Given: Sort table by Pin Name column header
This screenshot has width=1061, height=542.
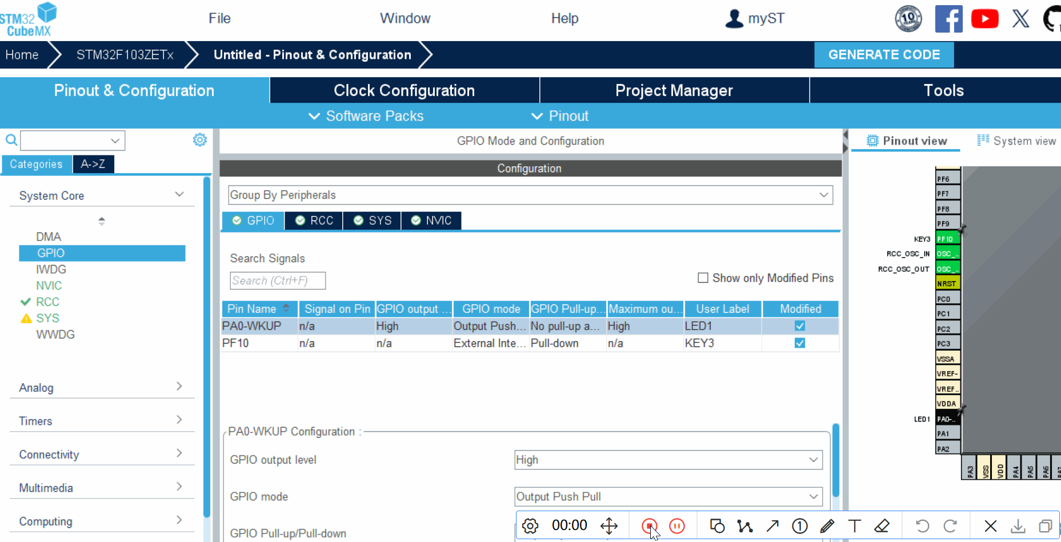Looking at the screenshot, I should (x=259, y=309).
